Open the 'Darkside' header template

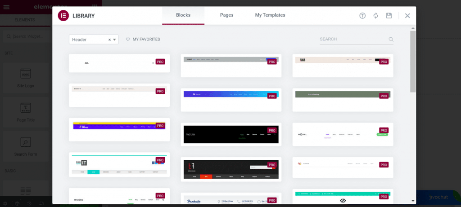tap(231, 198)
